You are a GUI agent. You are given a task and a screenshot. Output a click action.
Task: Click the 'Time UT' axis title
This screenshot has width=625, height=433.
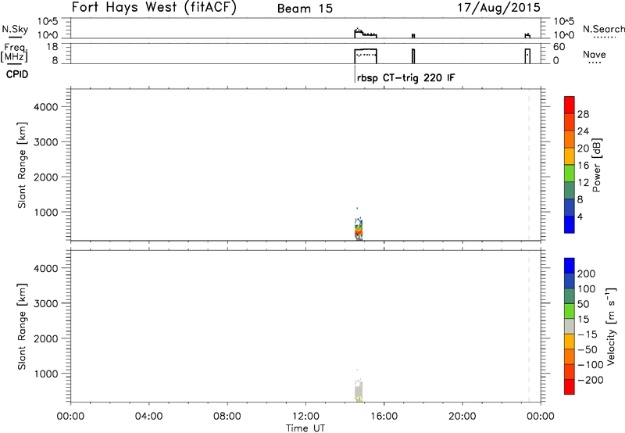(305, 428)
